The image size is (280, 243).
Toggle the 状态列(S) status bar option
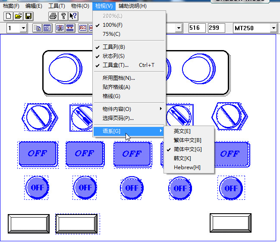coord(114,56)
